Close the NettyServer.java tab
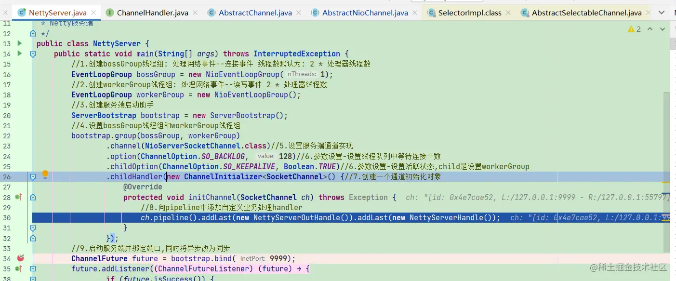Viewport: 676px width, 281px height. click(93, 13)
